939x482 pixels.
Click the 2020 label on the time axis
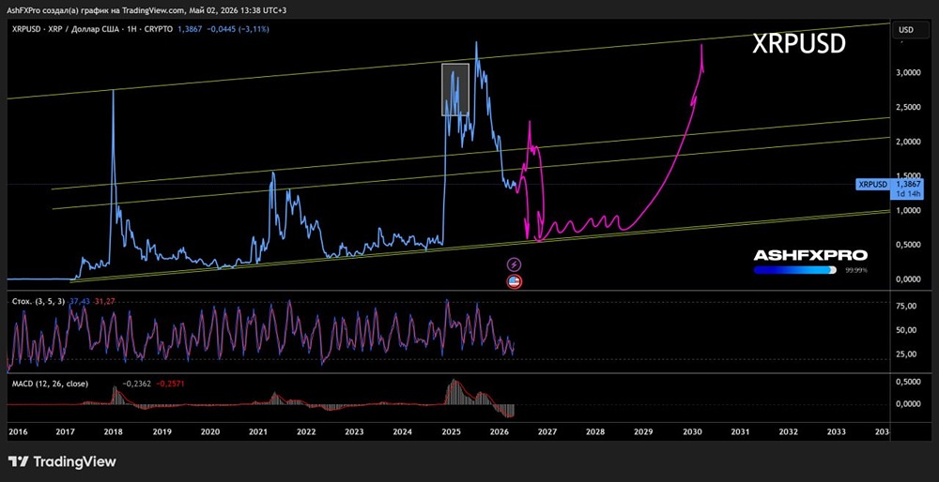tap(209, 431)
